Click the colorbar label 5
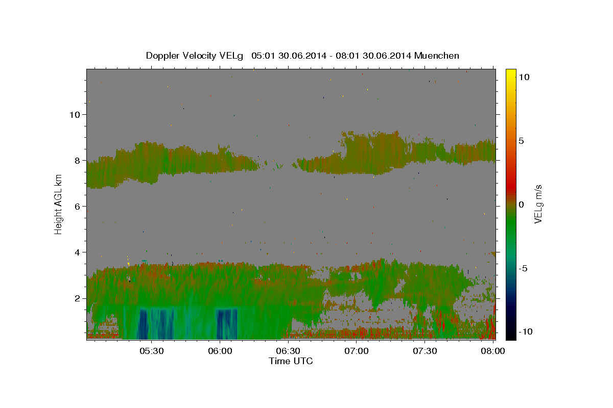Screen dimensions: 613x408 [x=522, y=141]
